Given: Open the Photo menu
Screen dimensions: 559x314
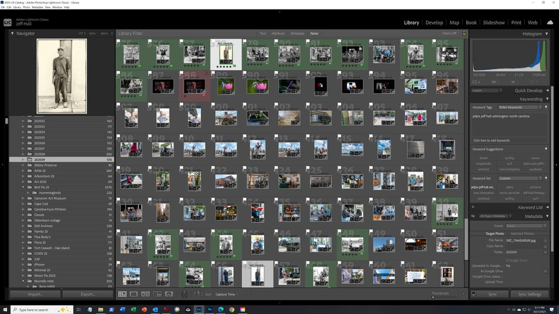Looking at the screenshot, I should pos(26,7).
